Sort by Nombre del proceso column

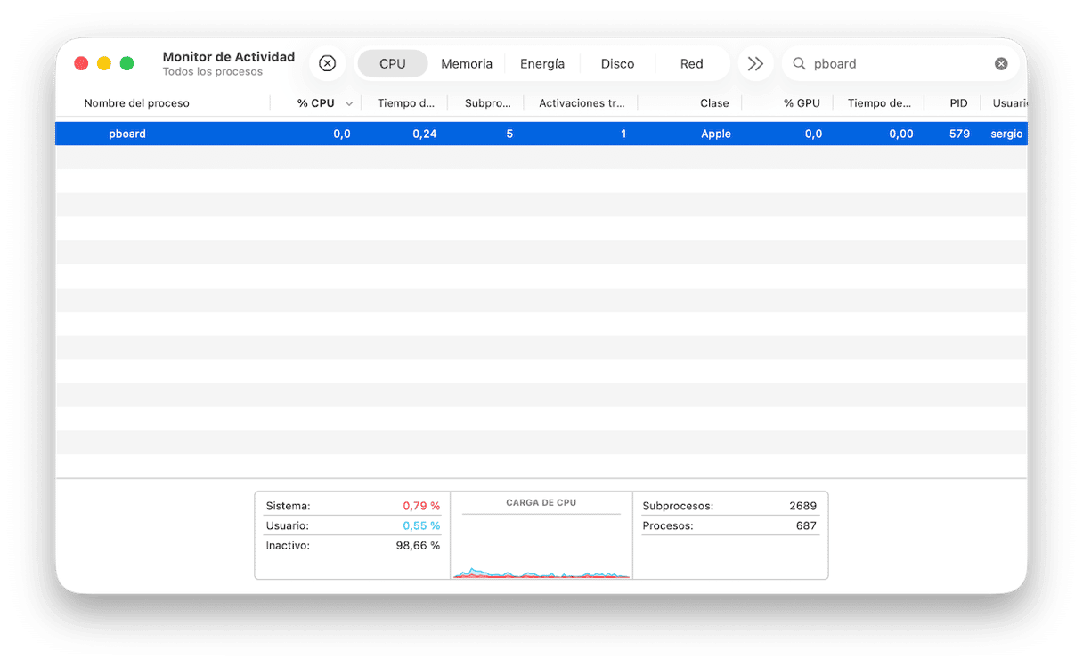point(137,103)
